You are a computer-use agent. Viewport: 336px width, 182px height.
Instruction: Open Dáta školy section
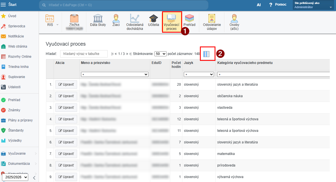point(98,22)
